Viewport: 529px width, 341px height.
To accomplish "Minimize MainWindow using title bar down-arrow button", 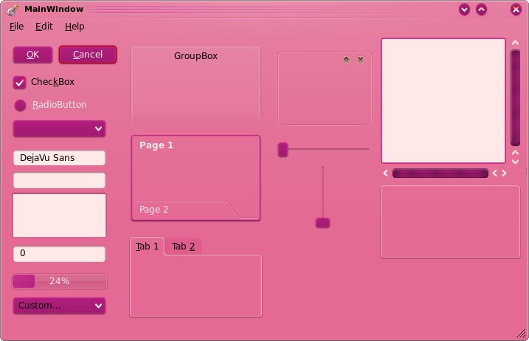I will tap(465, 10).
